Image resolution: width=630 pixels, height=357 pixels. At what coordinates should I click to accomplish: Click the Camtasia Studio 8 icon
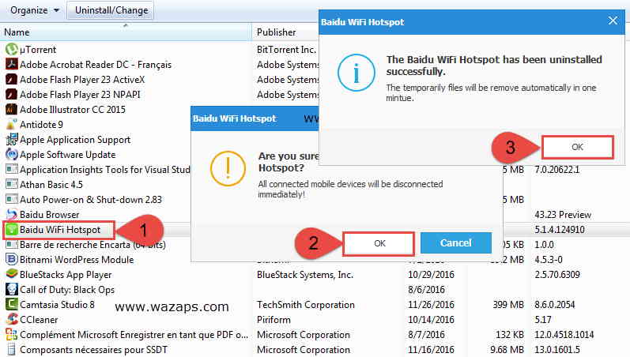tap(12, 304)
